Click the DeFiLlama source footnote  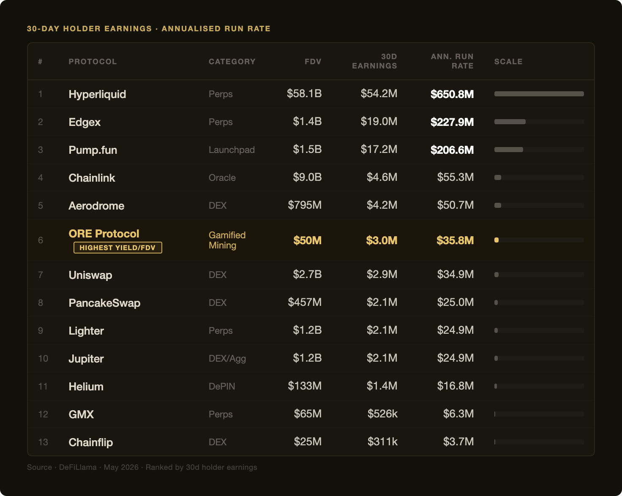142,467
